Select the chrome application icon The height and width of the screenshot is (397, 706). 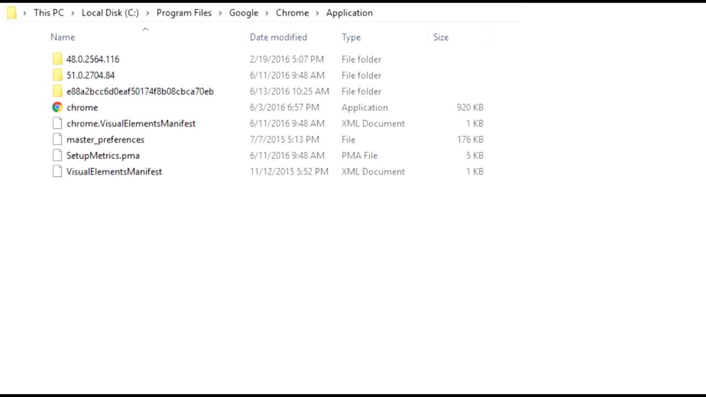(x=57, y=108)
